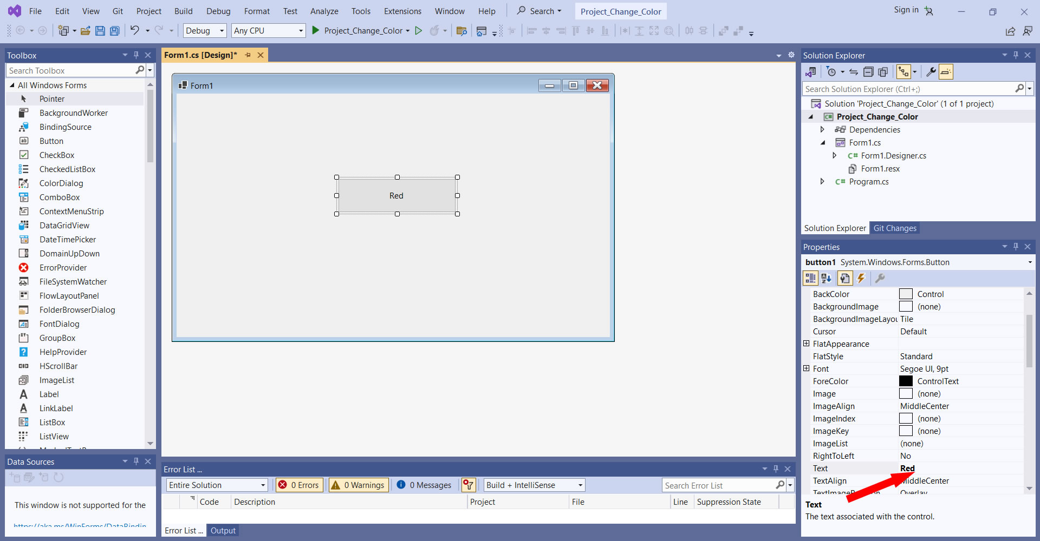The image size is (1040, 541).
Task: Click Sign in at the top
Action: (906, 10)
